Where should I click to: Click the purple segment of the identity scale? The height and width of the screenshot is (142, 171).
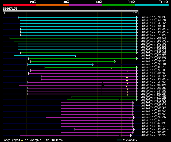point(85,5)
